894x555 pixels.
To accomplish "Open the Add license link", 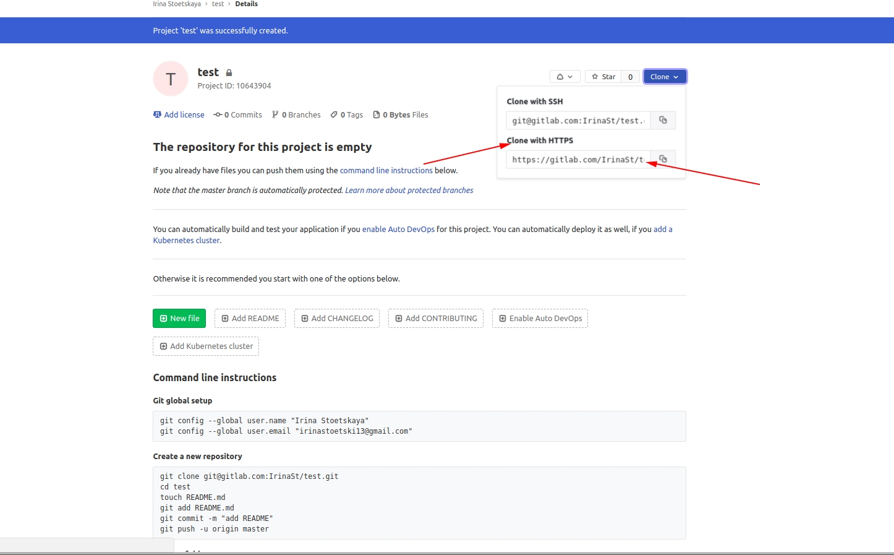I will [x=179, y=115].
